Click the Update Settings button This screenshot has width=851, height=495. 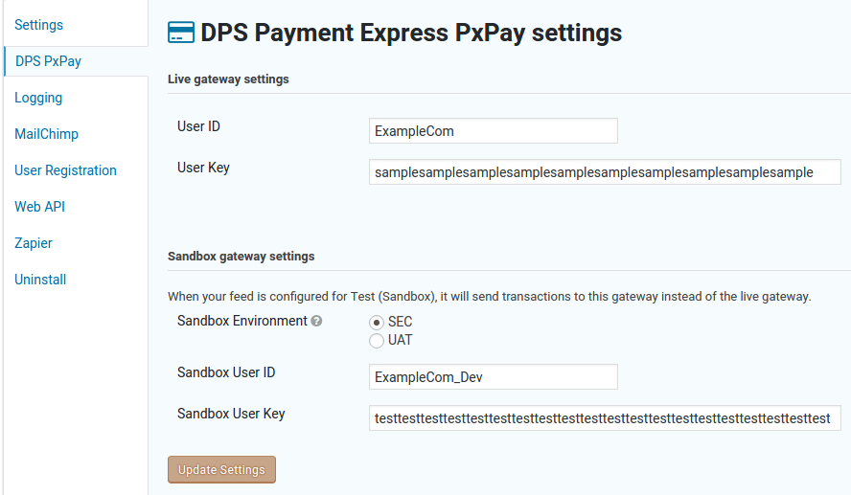221,469
